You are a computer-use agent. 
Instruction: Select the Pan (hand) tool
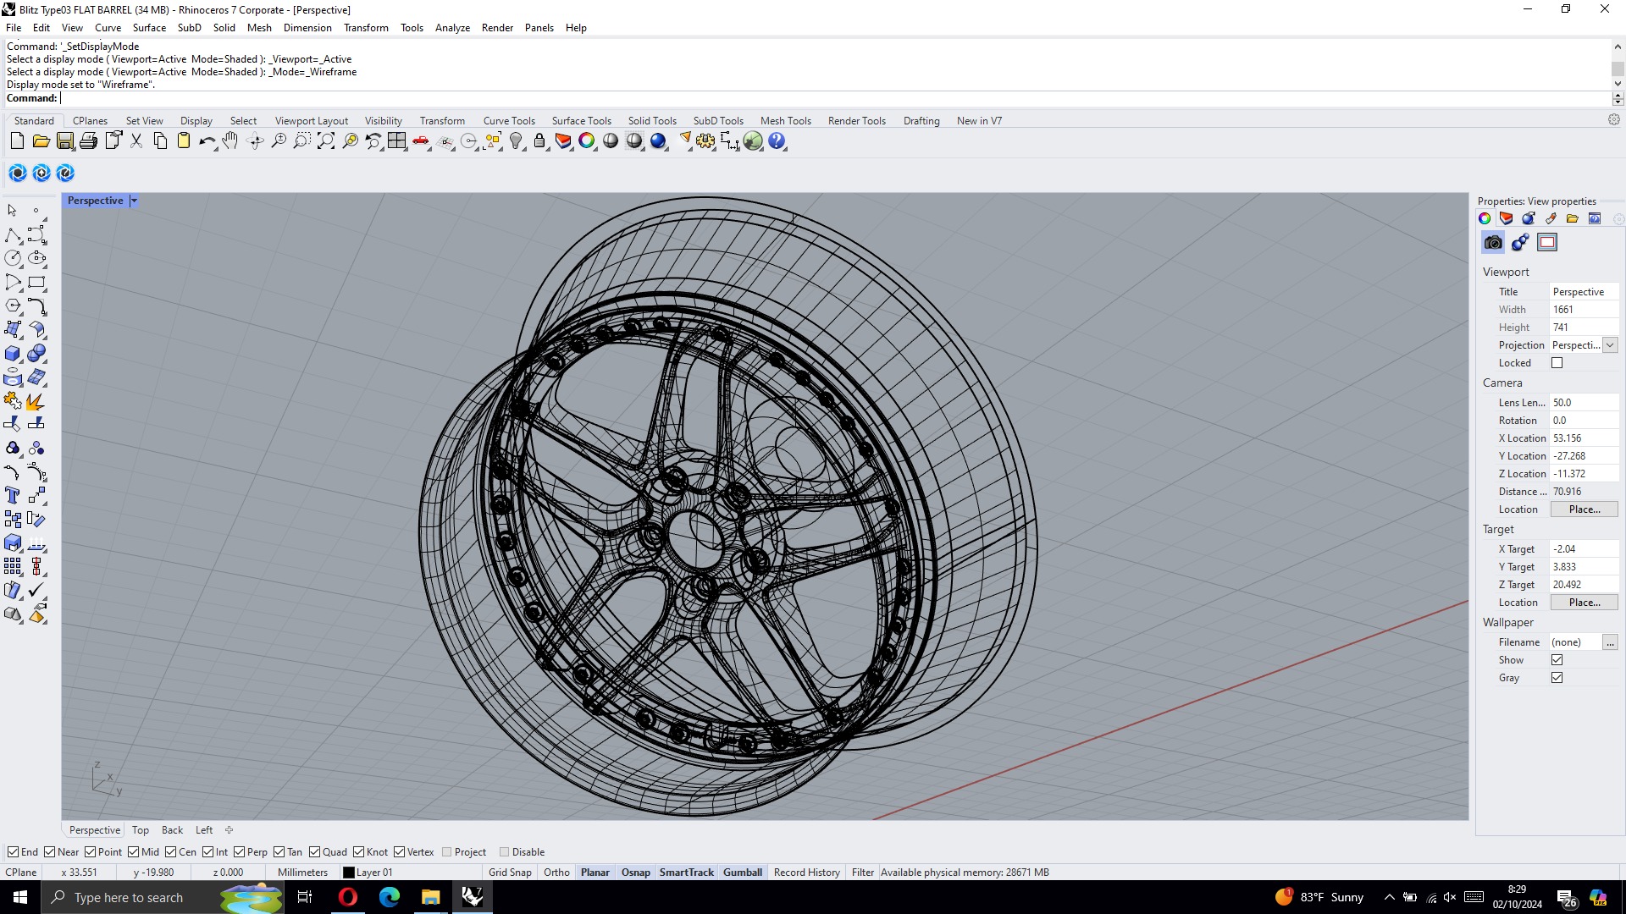click(x=230, y=141)
